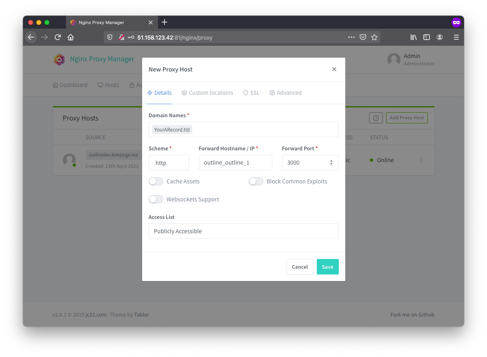The width and height of the screenshot is (487, 357).
Task: Open the browser home page
Action: coord(71,37)
